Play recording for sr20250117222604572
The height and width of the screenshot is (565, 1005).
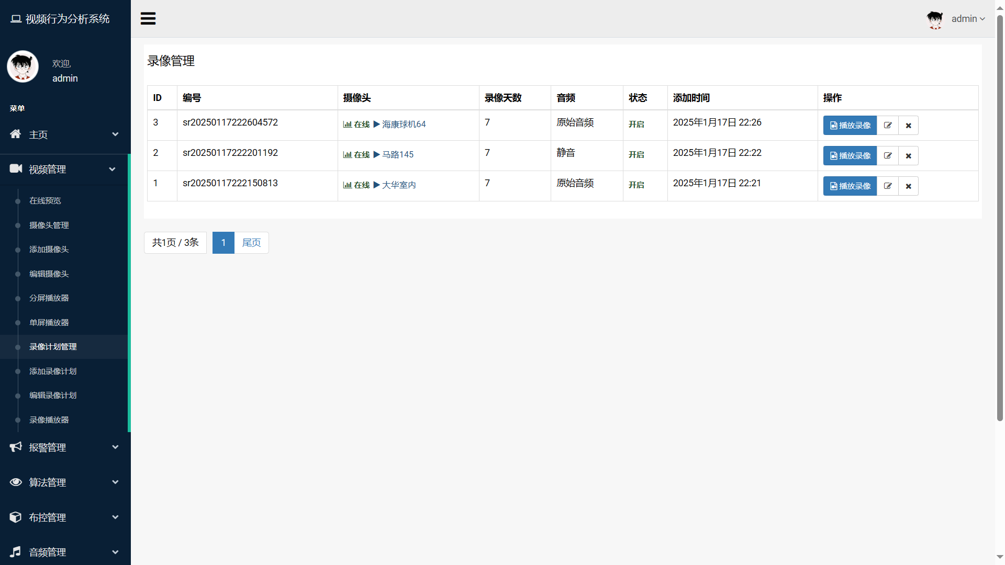pyautogui.click(x=850, y=126)
